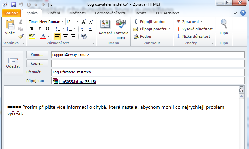Image resolution: width=249 pixels, height=149 pixels.
Task: Click the Lupa zoom magnifier
Action: click(x=224, y=27)
